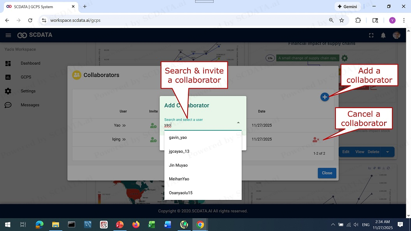Click the search and select user field
Image resolution: width=411 pixels, height=231 pixels.
coord(198,125)
